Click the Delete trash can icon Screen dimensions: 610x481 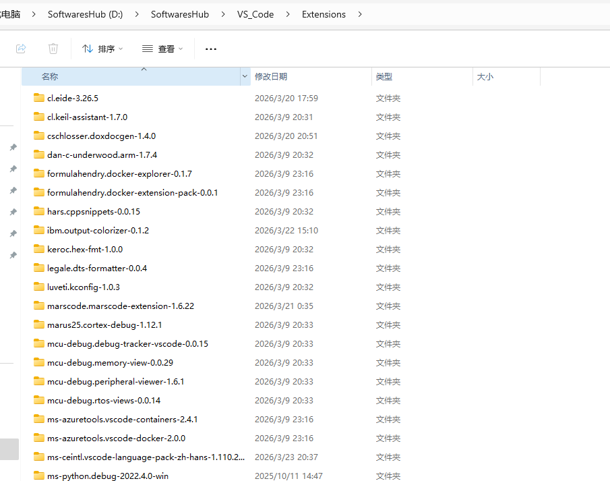(53, 49)
